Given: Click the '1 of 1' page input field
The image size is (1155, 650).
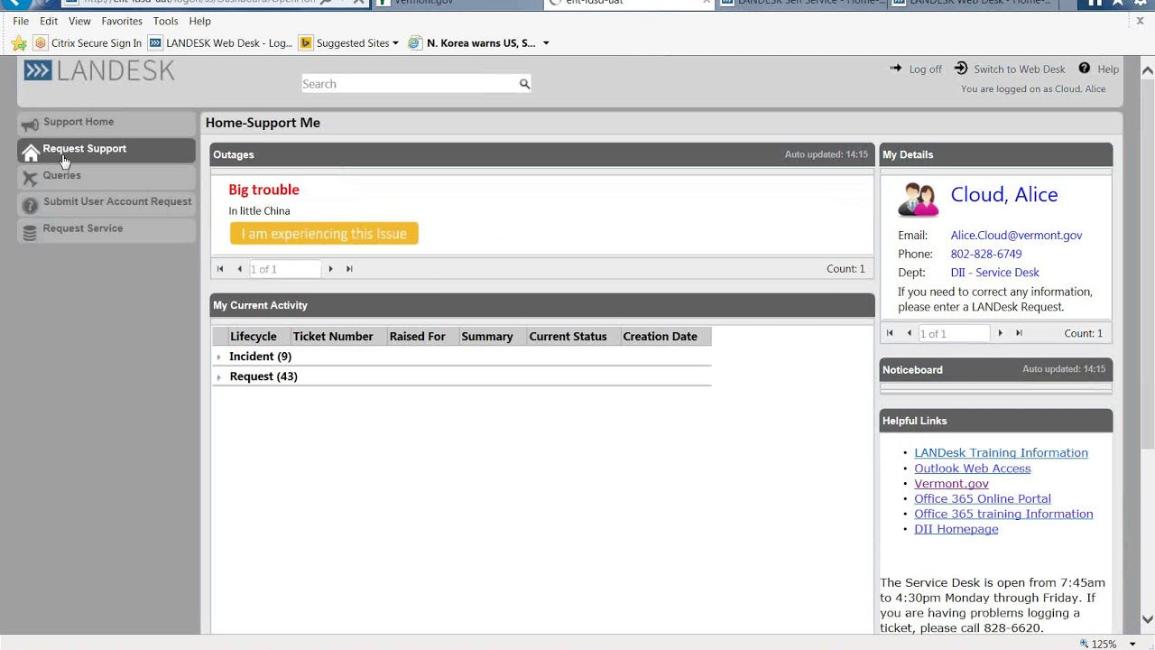Looking at the screenshot, I should click(x=284, y=268).
